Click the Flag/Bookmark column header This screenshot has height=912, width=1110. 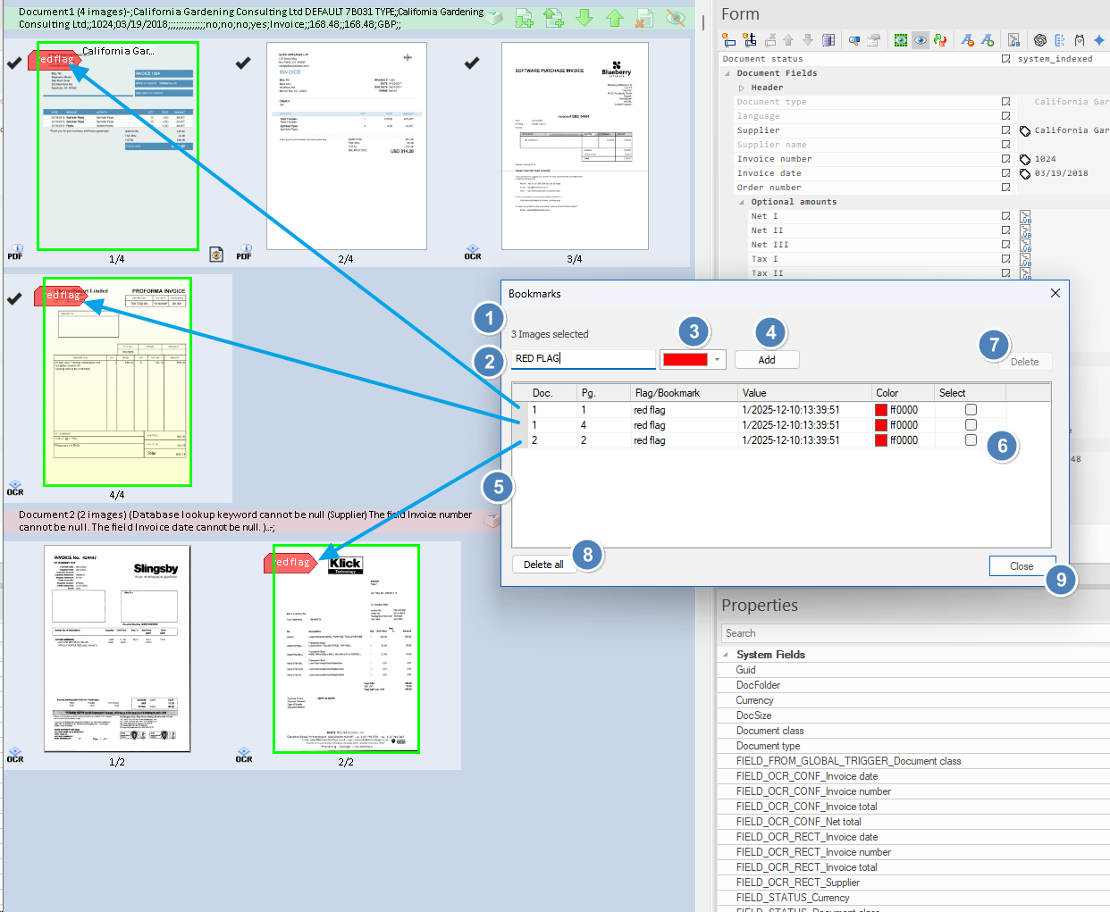667,393
